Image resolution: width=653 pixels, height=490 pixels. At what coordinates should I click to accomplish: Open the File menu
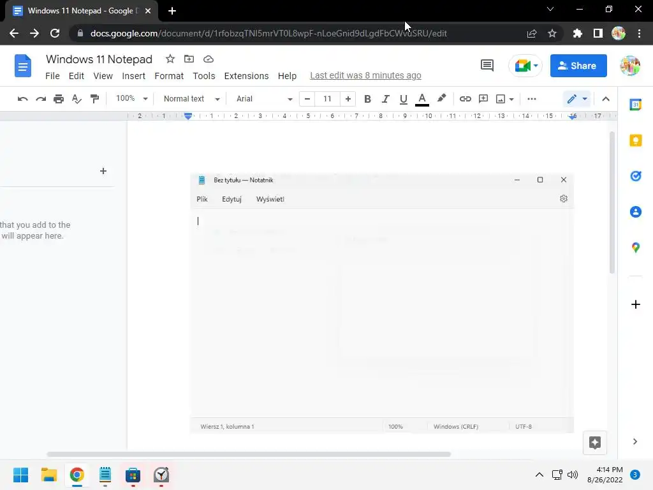click(52, 76)
